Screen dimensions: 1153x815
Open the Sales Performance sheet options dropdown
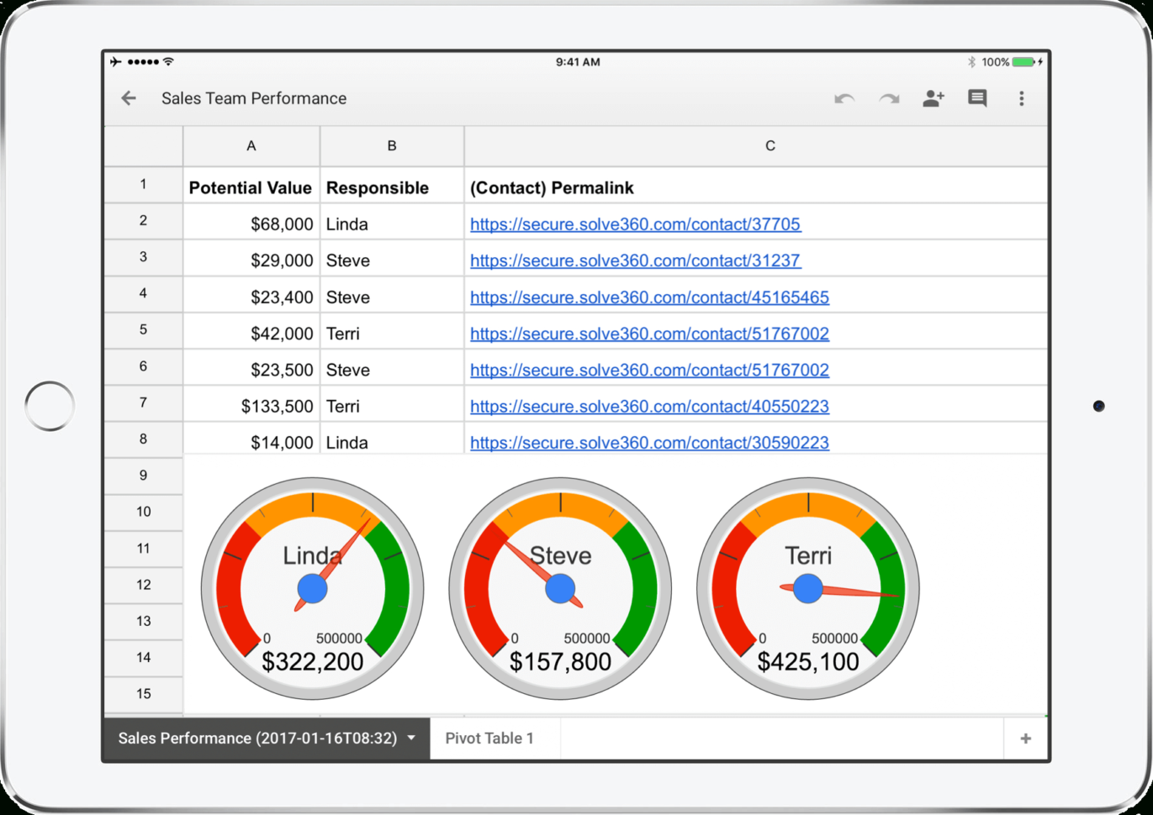[411, 738]
